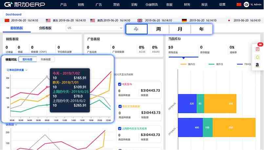
Task: Switch to the 分析看板 tab
Action: pos(45,28)
